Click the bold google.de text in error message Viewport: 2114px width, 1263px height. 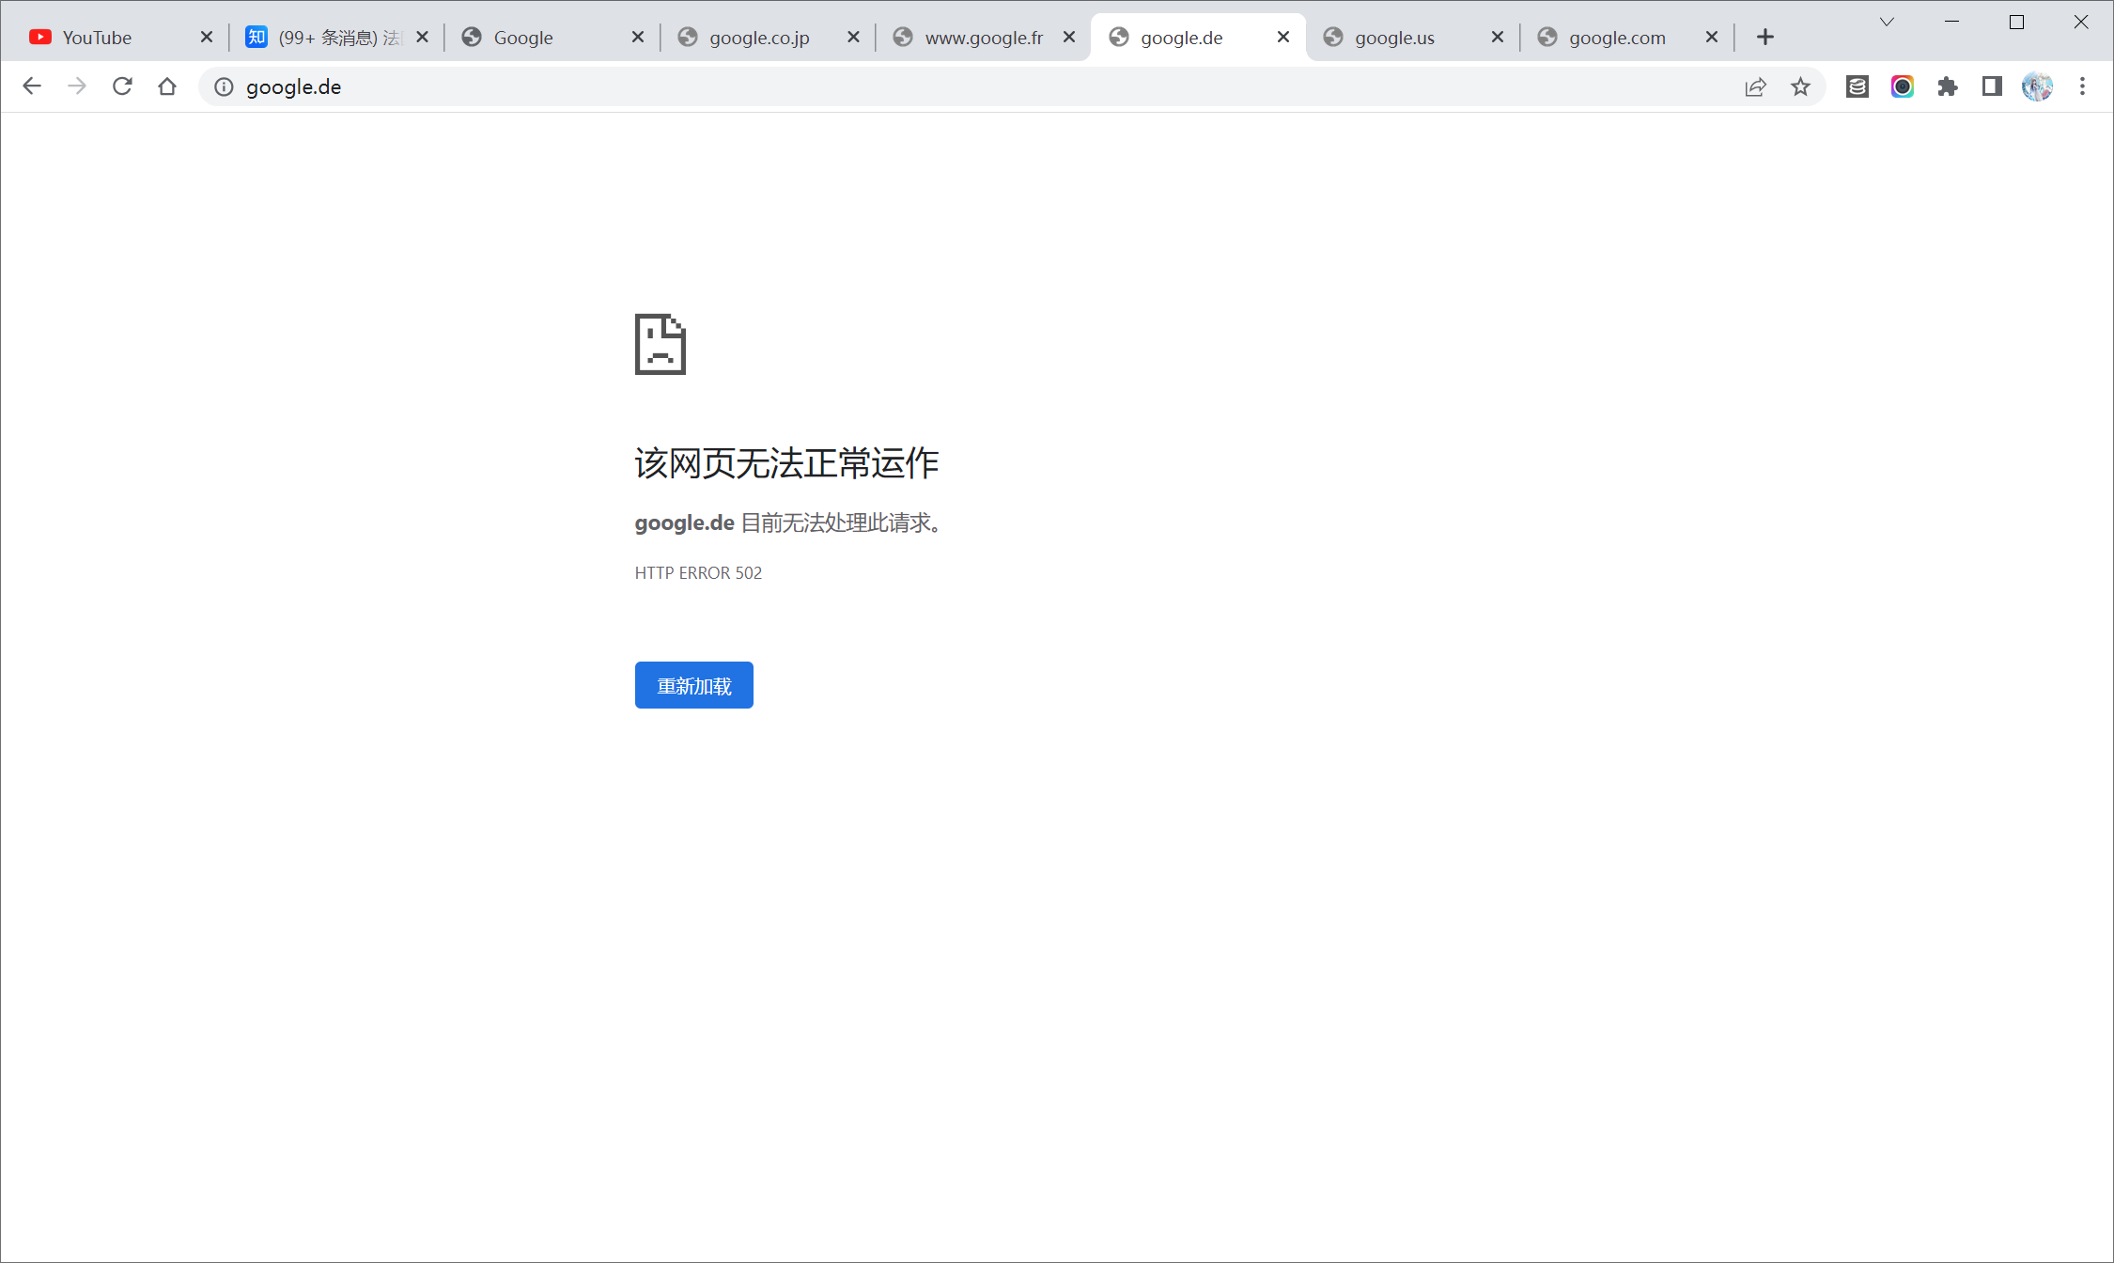pos(684,523)
